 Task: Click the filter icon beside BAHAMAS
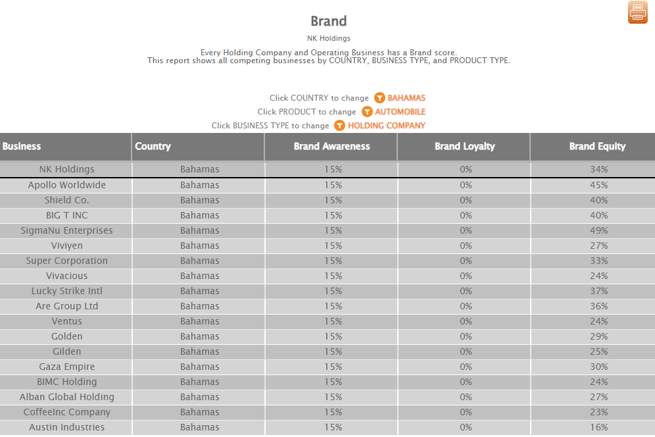tap(379, 98)
